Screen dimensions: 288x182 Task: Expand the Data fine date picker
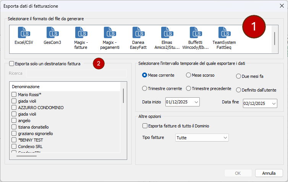pyautogui.click(x=274, y=103)
